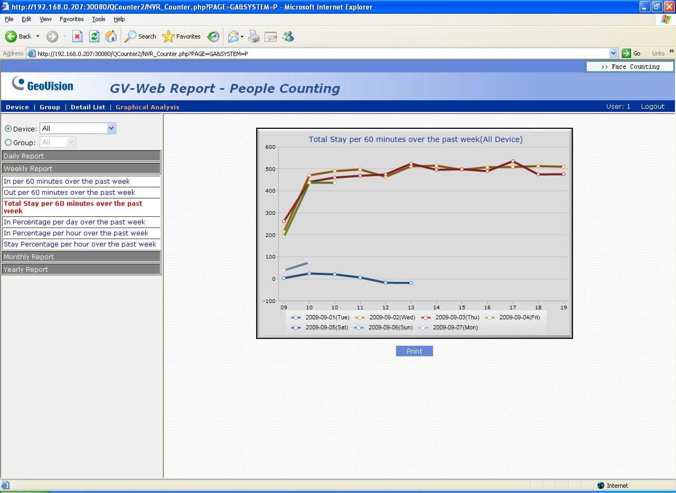Click the Print button below chart
The width and height of the screenshot is (676, 493).
pyautogui.click(x=414, y=351)
